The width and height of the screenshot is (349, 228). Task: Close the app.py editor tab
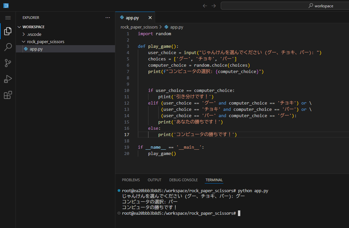point(150,18)
